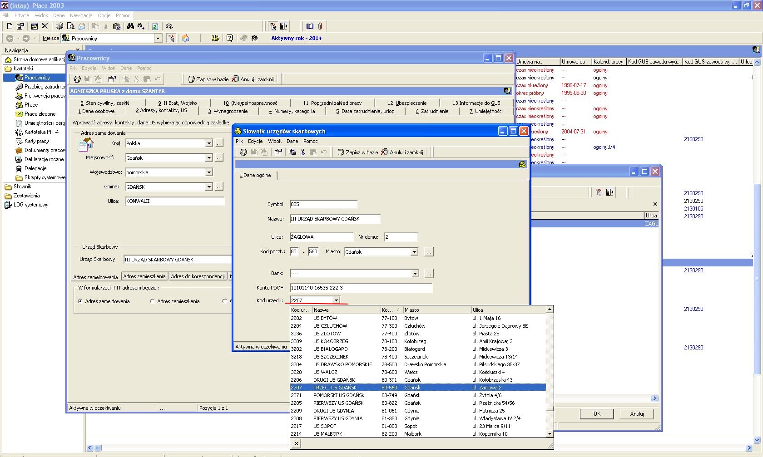Click the OK button
The width and height of the screenshot is (763, 457).
click(x=597, y=414)
